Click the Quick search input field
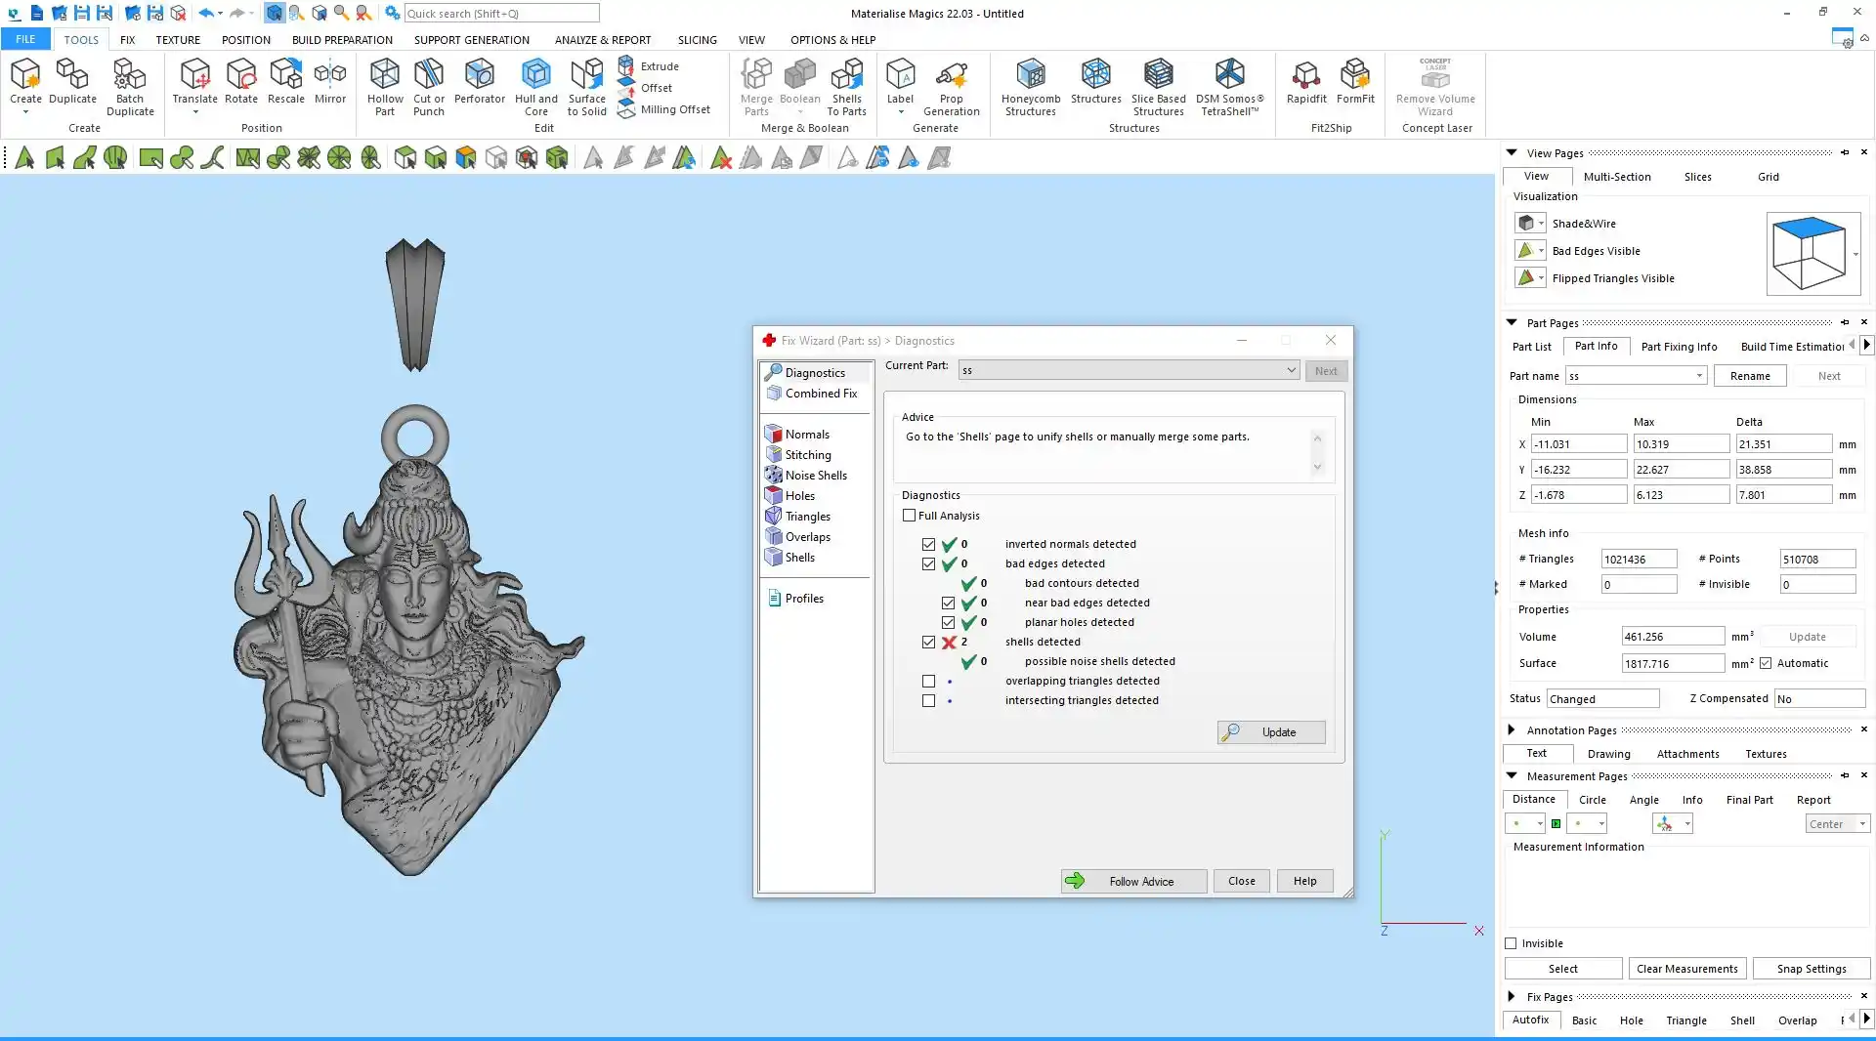Viewport: 1876px width, 1041px height. click(x=501, y=14)
